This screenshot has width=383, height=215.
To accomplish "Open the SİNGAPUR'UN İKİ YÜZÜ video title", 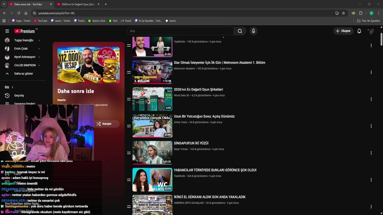I will (x=191, y=143).
